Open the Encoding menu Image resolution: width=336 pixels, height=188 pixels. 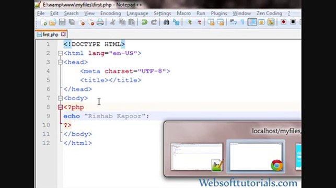click(111, 14)
